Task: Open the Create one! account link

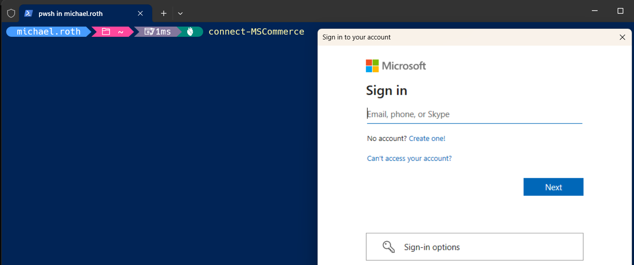Action: click(427, 138)
